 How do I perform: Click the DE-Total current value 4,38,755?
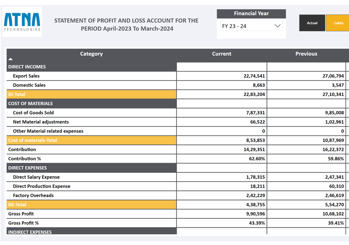tap(256, 205)
